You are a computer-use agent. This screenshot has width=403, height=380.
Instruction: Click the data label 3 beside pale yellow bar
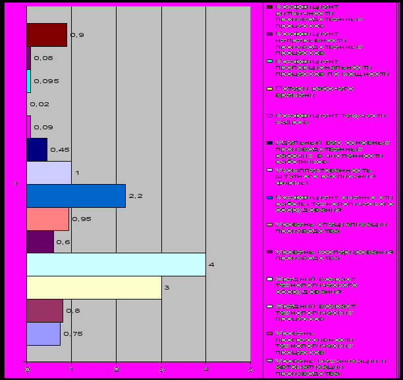[x=167, y=288]
